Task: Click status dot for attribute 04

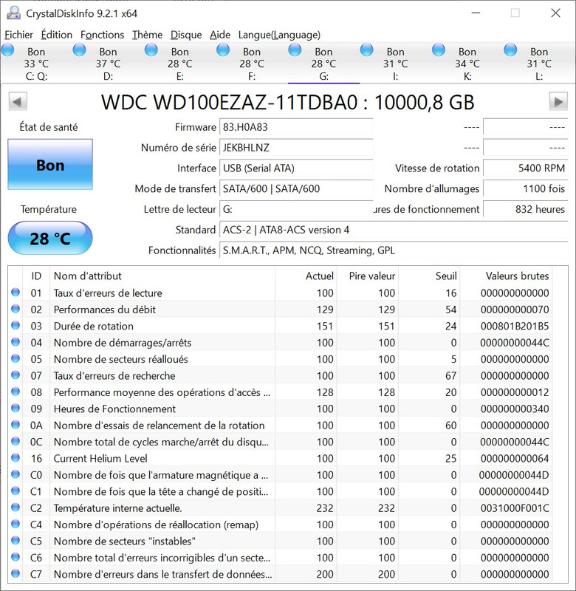Action: (x=16, y=342)
